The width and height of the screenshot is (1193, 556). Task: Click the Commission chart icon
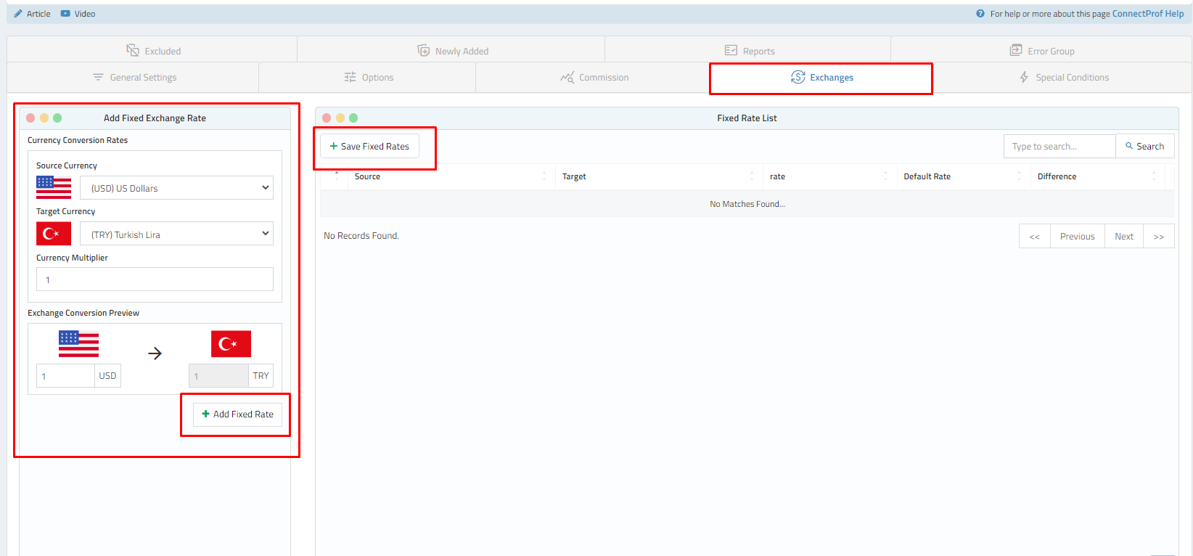567,78
